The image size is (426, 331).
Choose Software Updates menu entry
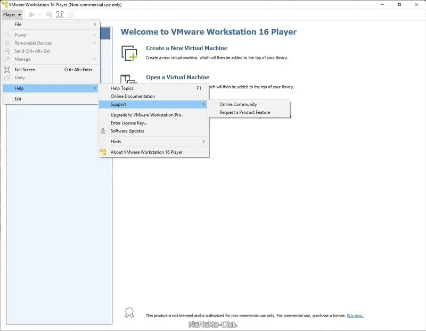point(154,131)
